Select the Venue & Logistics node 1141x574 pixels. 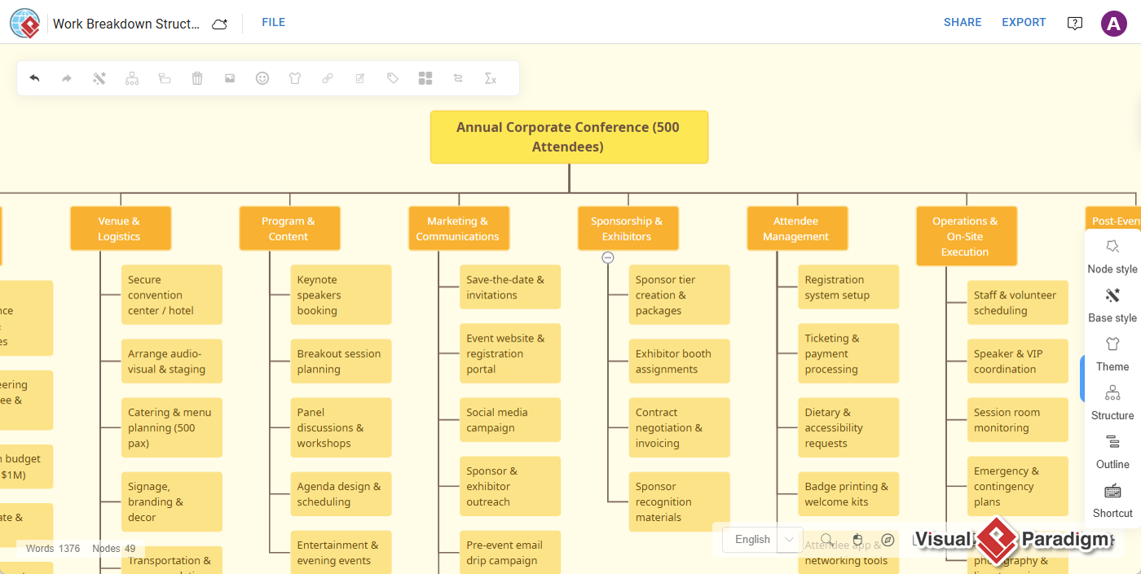click(x=121, y=228)
